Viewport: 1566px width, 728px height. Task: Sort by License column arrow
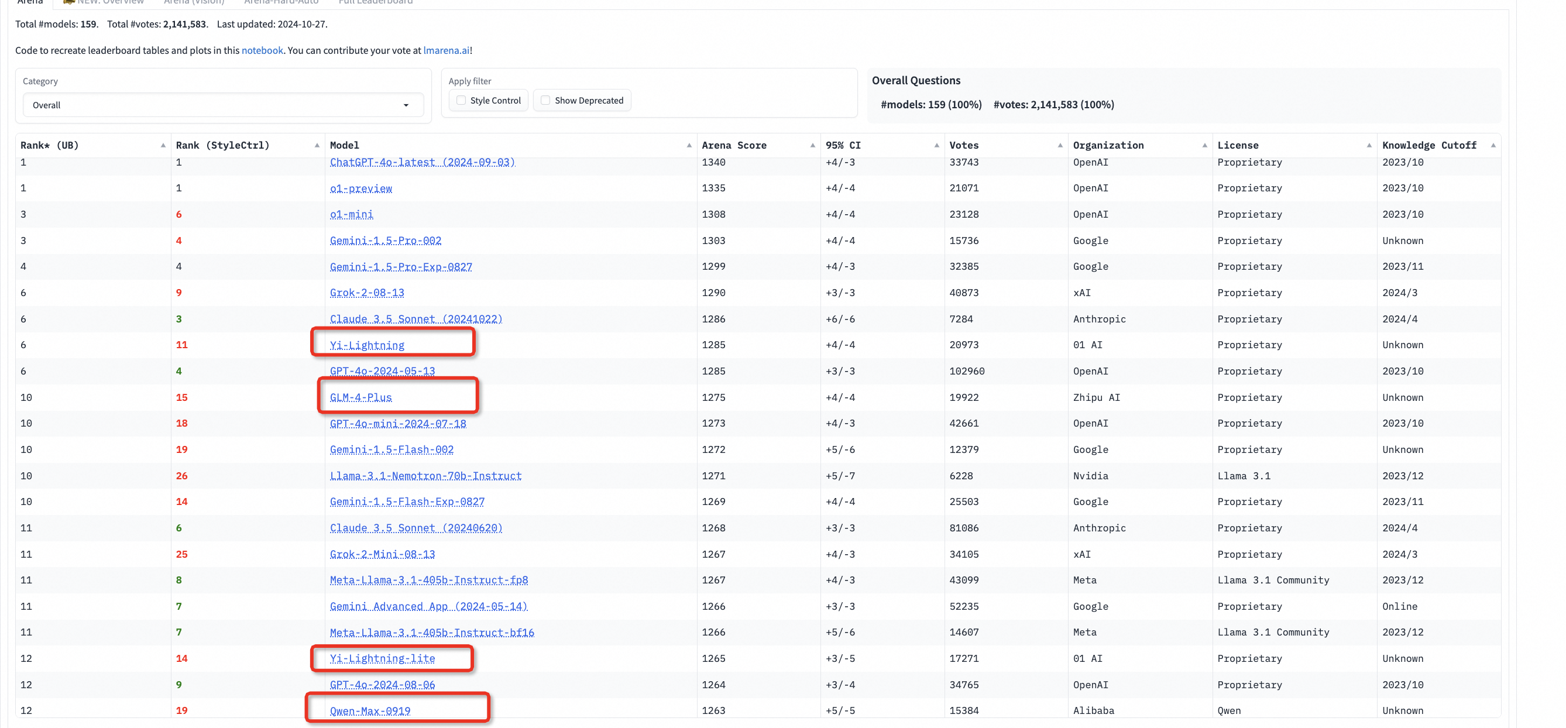[x=1369, y=145]
